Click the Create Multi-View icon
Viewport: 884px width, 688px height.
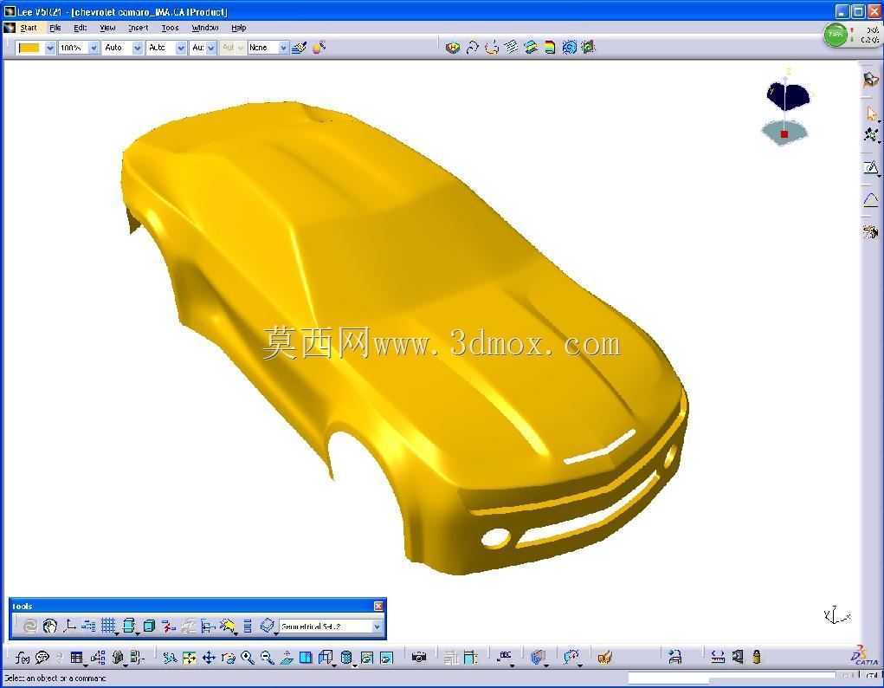pyautogui.click(x=306, y=658)
